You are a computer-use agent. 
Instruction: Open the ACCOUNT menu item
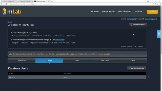(x=138, y=12)
